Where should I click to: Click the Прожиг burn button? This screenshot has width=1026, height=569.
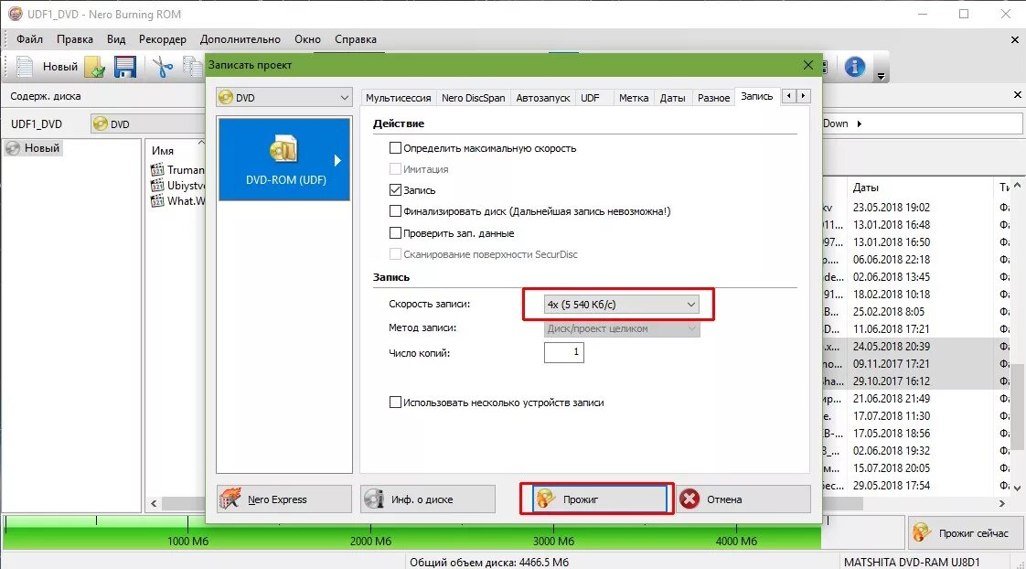[x=599, y=499]
